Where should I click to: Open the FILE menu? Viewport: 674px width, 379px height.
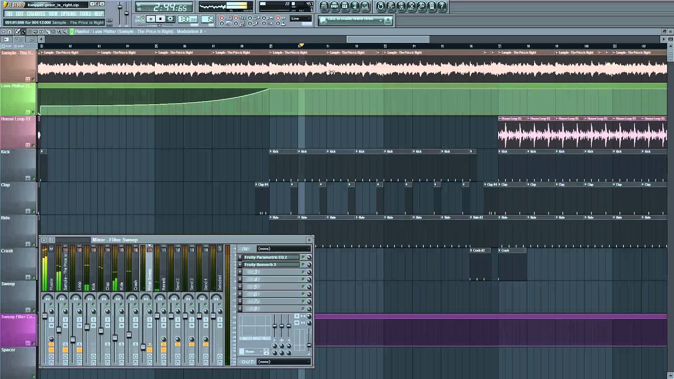(9, 14)
